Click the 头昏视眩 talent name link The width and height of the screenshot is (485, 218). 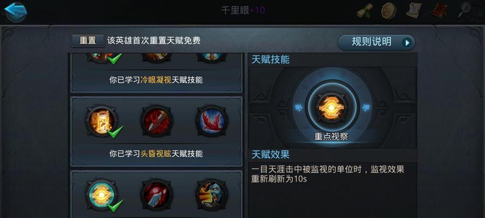pyautogui.click(x=156, y=154)
